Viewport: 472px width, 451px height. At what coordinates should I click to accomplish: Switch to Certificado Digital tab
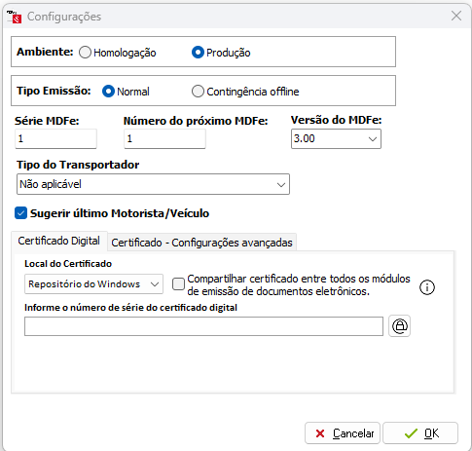click(x=59, y=241)
